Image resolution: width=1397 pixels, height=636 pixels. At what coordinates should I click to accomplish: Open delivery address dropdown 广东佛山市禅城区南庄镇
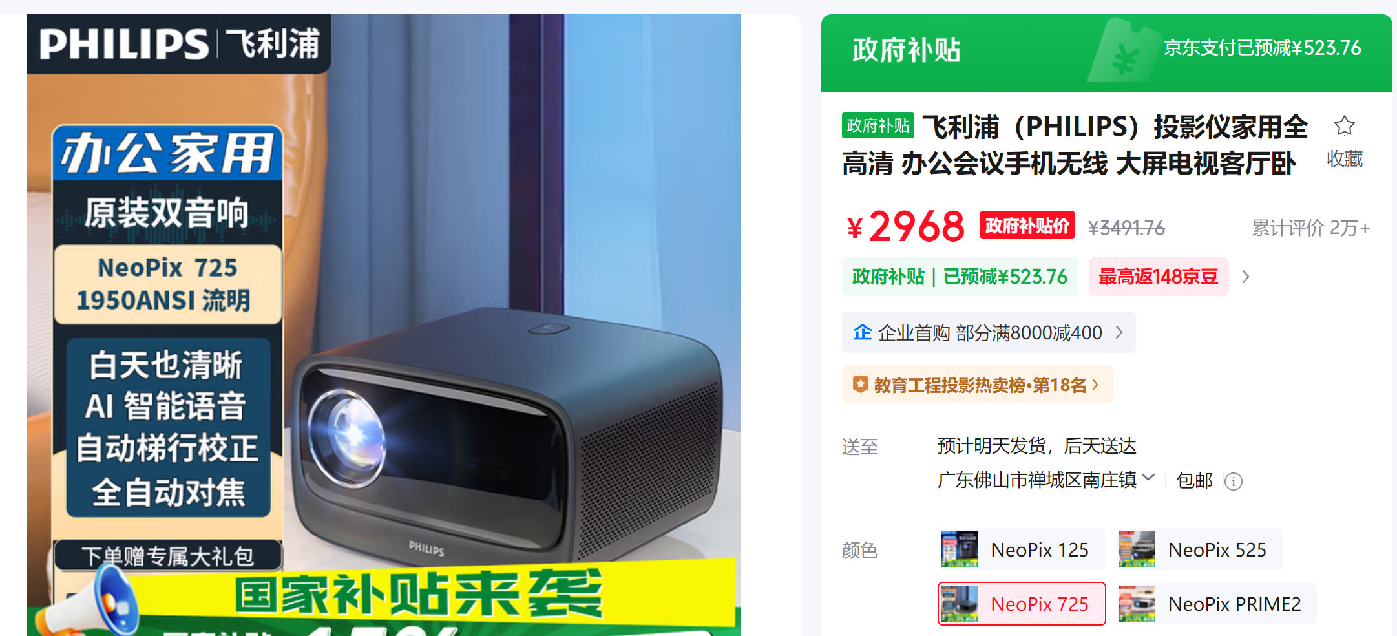pos(1045,480)
